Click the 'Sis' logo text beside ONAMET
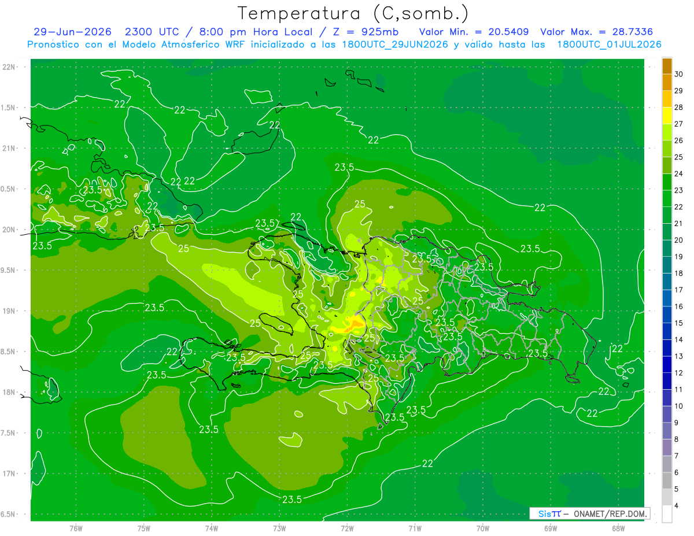 tap(545, 513)
